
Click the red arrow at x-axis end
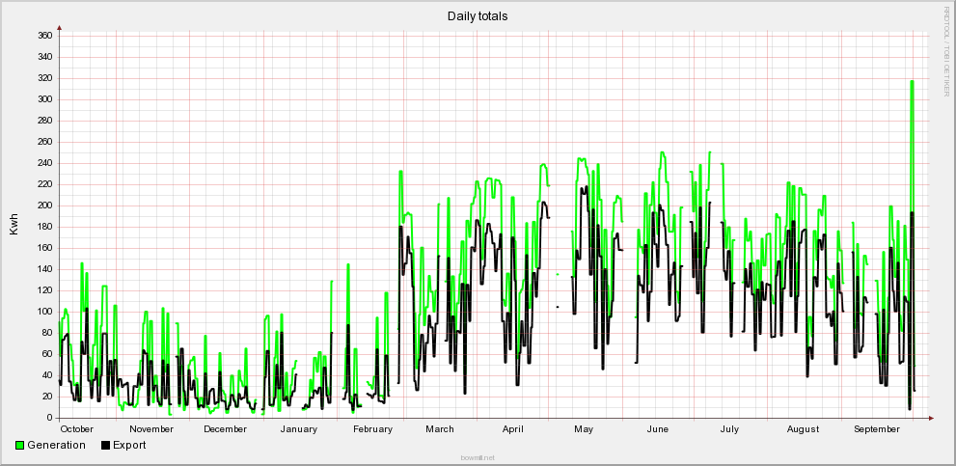[931, 418]
